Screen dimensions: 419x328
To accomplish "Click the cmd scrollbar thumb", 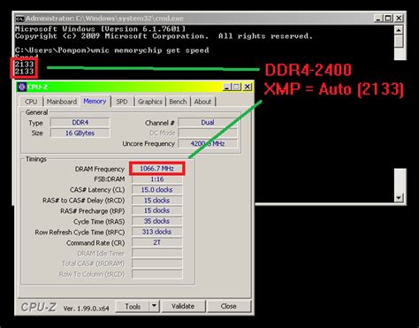I will [x=399, y=42].
